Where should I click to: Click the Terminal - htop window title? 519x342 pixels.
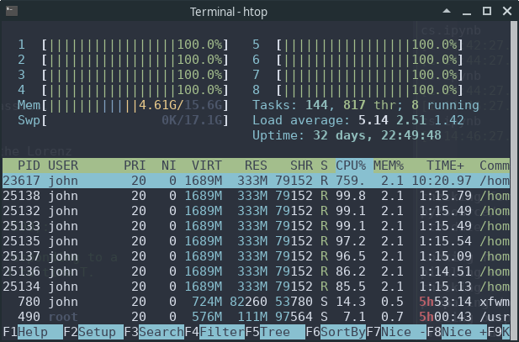pos(229,12)
